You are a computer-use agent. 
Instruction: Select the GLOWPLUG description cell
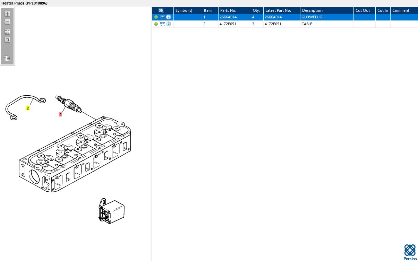tap(327, 17)
